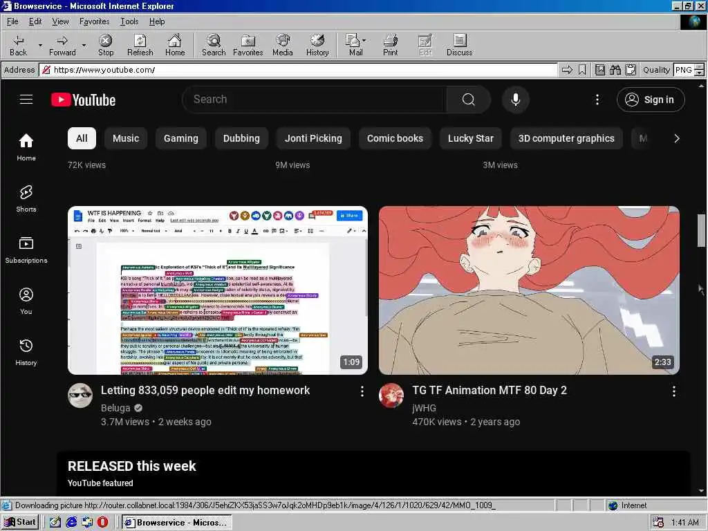
Task: Select the Dubbing filter chip
Action: (x=241, y=138)
